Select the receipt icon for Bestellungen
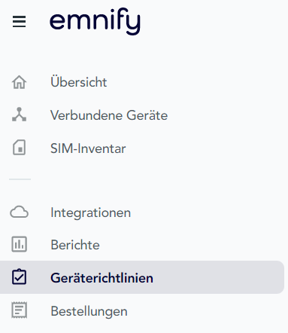288x333 pixels. click(x=19, y=310)
